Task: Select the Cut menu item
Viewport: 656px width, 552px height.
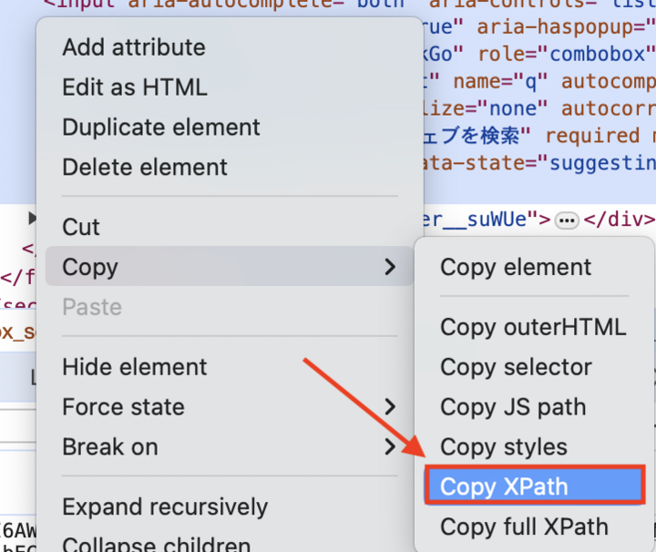Action: 81,227
